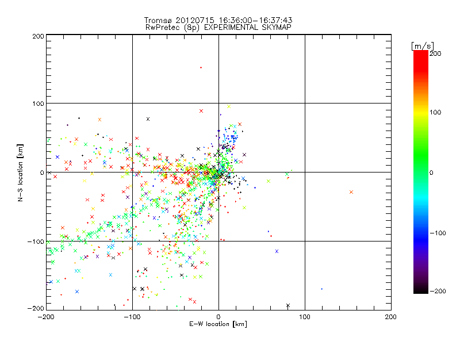The width and height of the screenshot is (460, 345).
Task: Click the -100 tick label on E-W axis
Action: click(132, 317)
